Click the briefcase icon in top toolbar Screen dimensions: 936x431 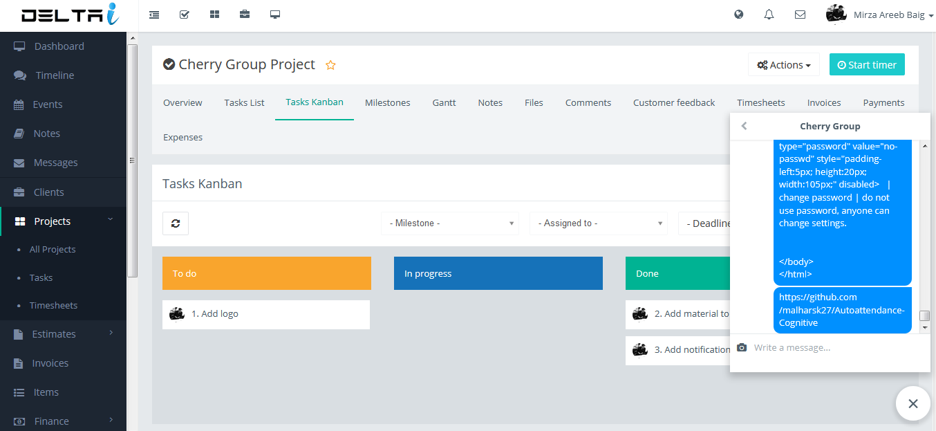click(x=245, y=15)
